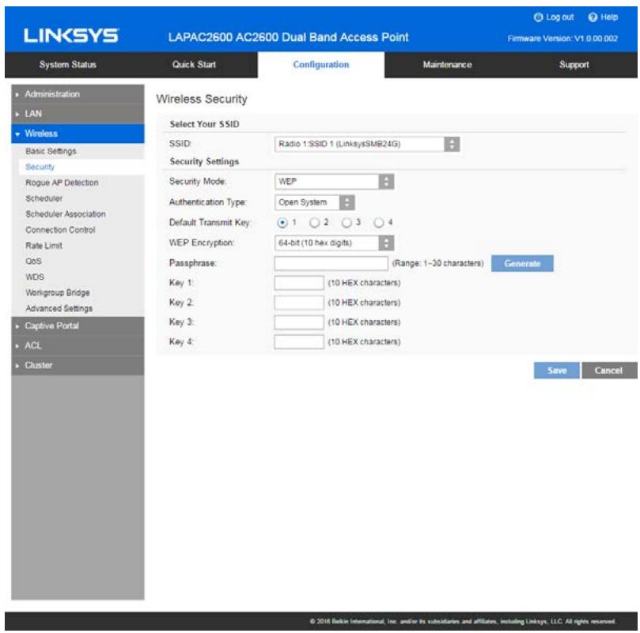Click the Cancel button
This screenshot has width=640, height=633.
(x=609, y=371)
